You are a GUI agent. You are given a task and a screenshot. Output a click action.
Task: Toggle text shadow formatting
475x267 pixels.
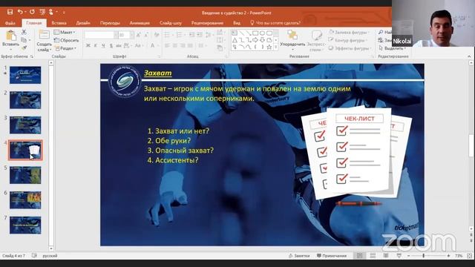[111, 46]
